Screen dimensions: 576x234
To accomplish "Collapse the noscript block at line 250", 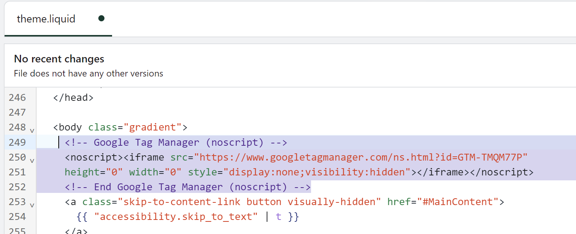I will click(x=32, y=161).
